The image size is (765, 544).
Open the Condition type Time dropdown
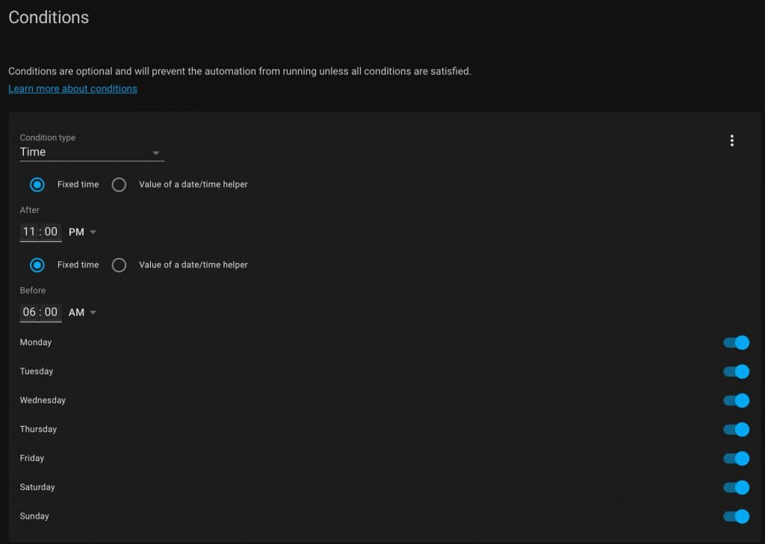[x=92, y=152]
